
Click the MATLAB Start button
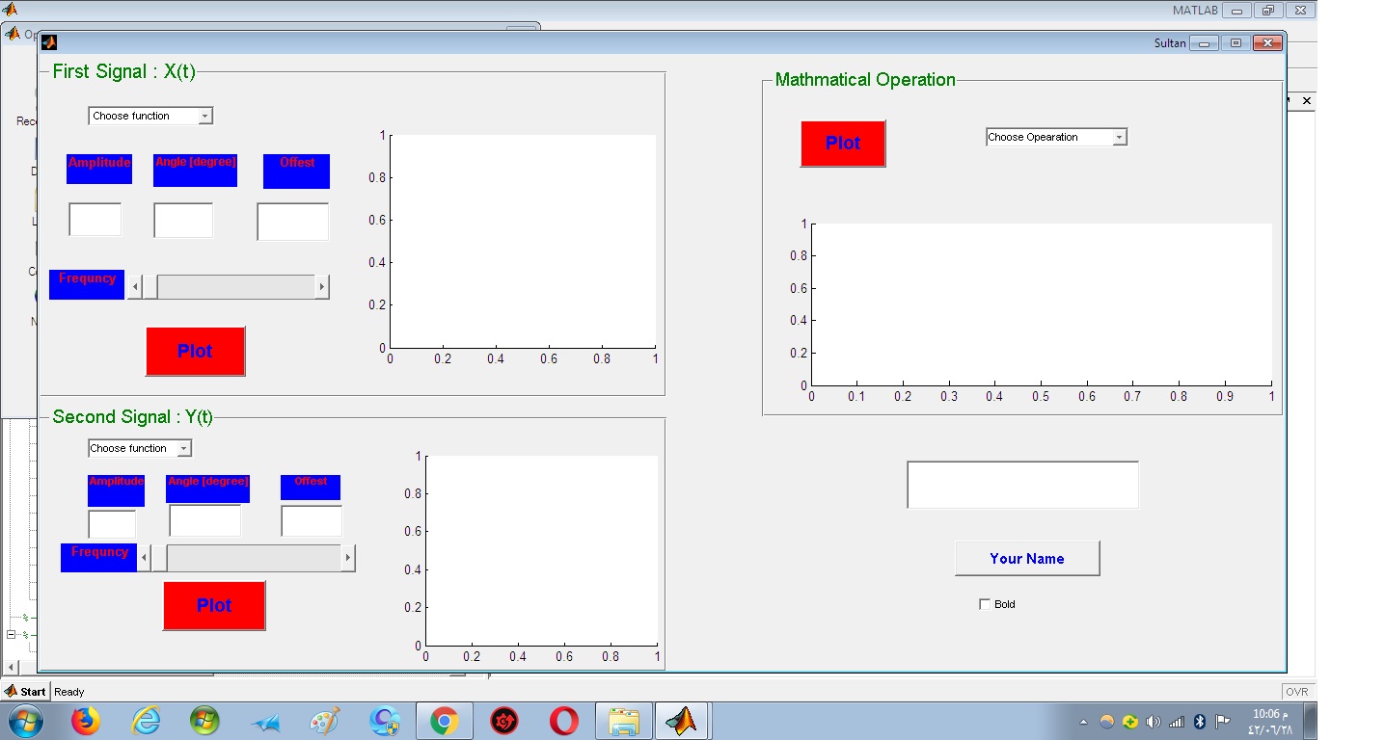pyautogui.click(x=26, y=691)
